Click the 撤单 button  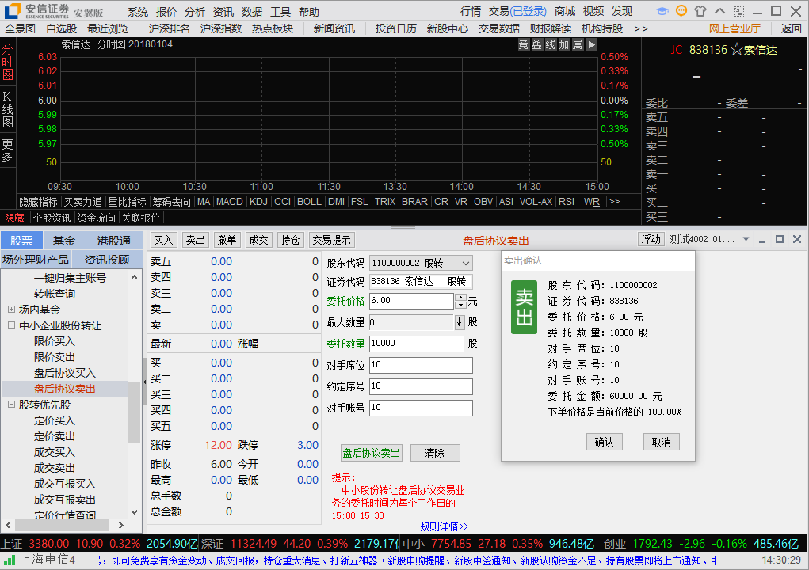(x=227, y=240)
